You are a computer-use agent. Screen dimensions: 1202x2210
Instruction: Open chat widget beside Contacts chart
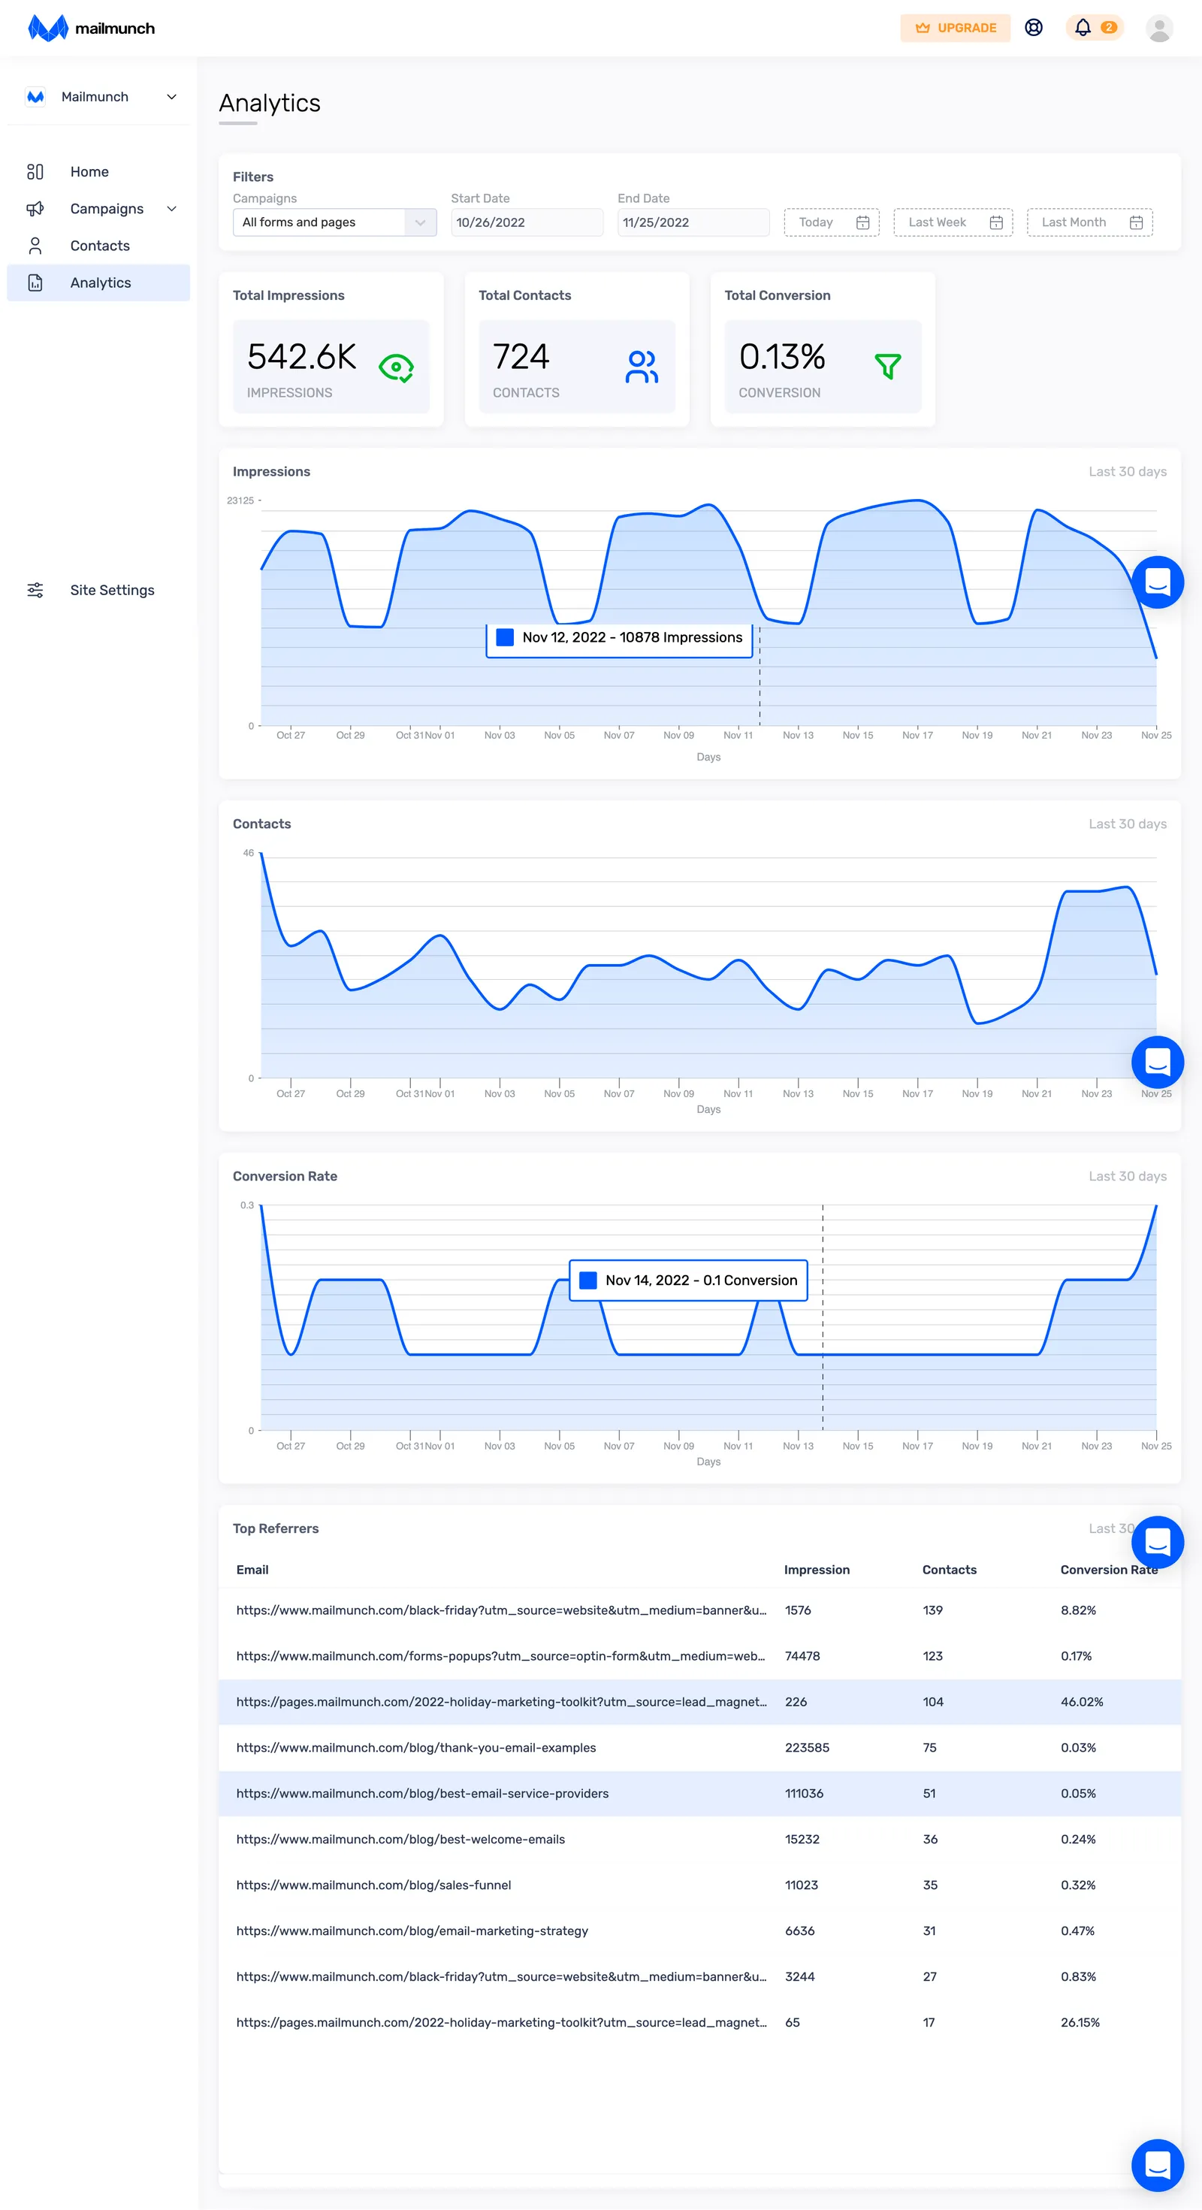tap(1158, 1062)
